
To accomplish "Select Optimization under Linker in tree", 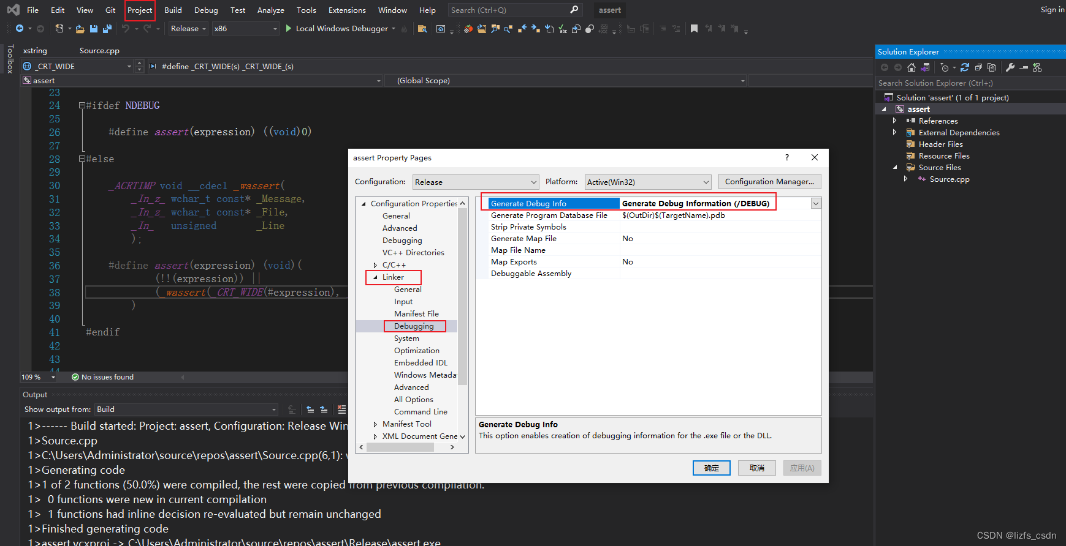I will tap(417, 351).
